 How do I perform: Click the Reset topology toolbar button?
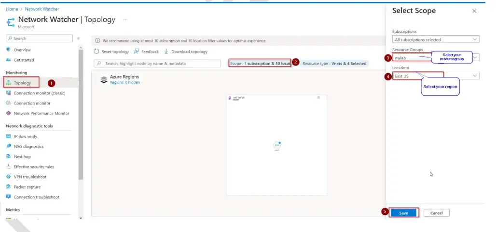[x=111, y=52]
